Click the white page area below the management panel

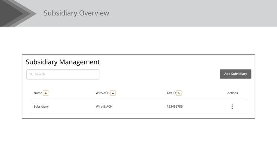(138, 138)
